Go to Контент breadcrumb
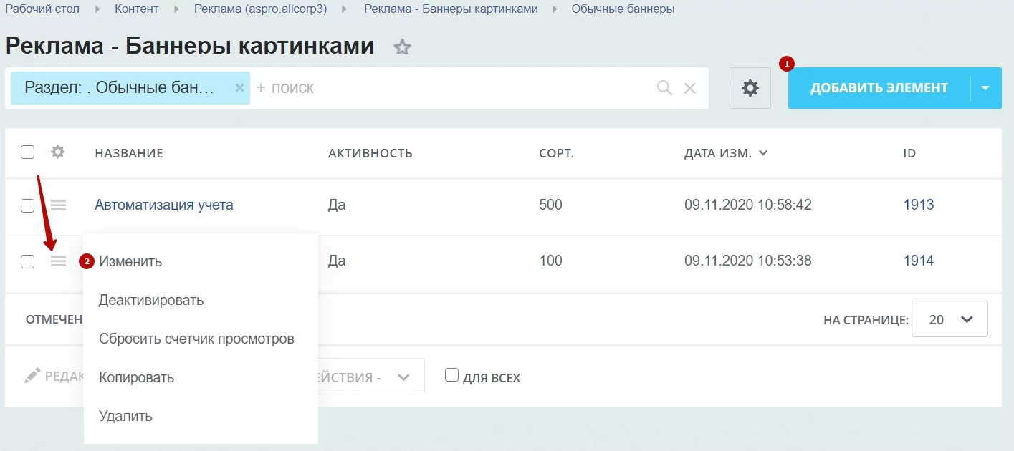Screen dimensions: 1014x451 (x=137, y=9)
